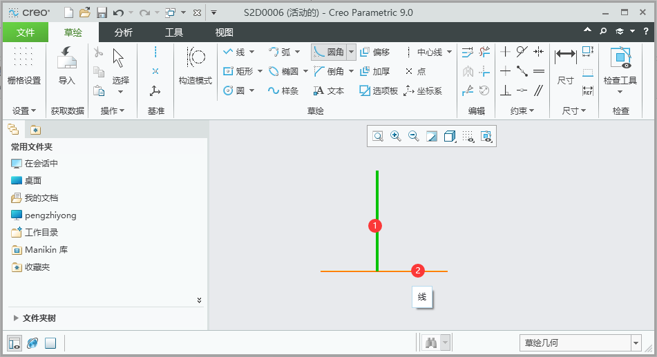This screenshot has height=357, width=657.
Task: Click the Delete Segment scissors icon
Action: 485,52
